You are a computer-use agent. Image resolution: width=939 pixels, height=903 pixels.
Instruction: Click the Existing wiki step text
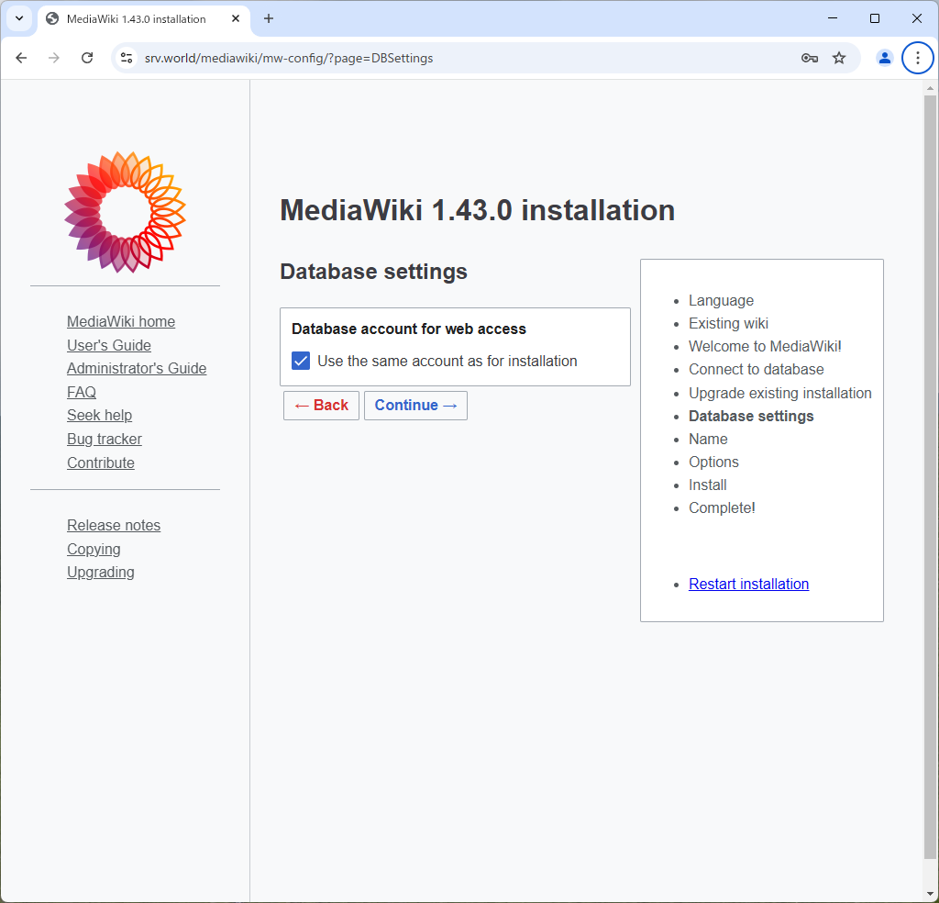point(728,324)
